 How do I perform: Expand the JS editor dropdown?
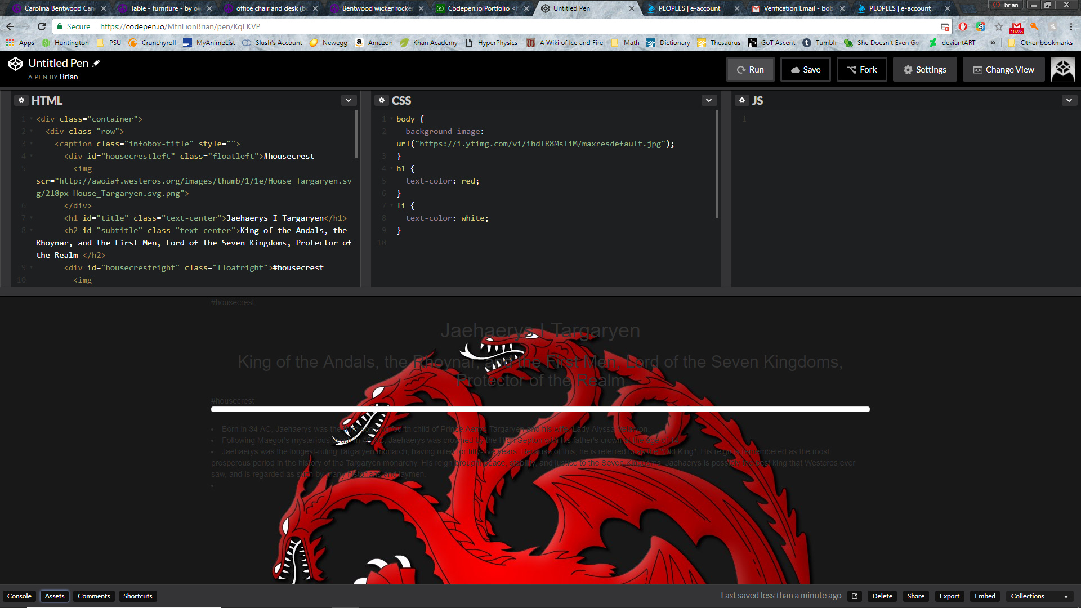(x=1069, y=100)
